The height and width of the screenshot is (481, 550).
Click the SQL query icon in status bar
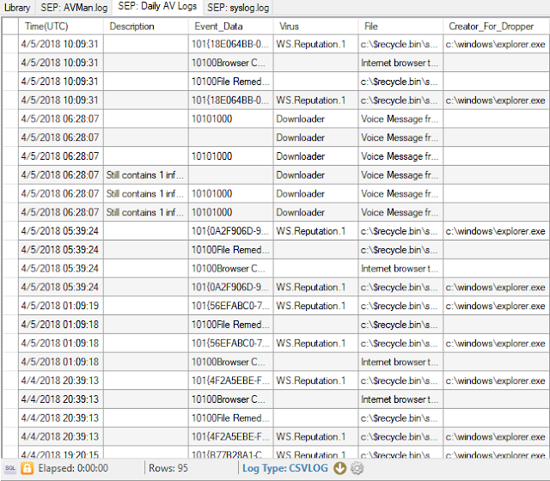coord(9,468)
